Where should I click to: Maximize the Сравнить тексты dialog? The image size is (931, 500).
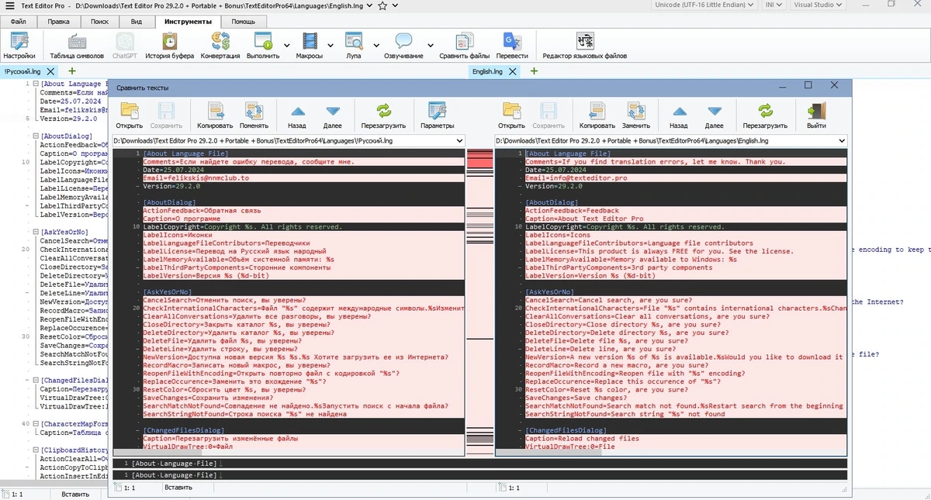pyautogui.click(x=808, y=85)
